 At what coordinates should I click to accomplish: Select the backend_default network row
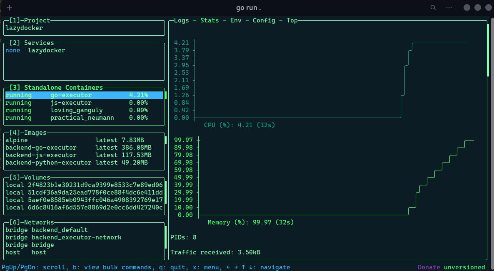pos(84,230)
